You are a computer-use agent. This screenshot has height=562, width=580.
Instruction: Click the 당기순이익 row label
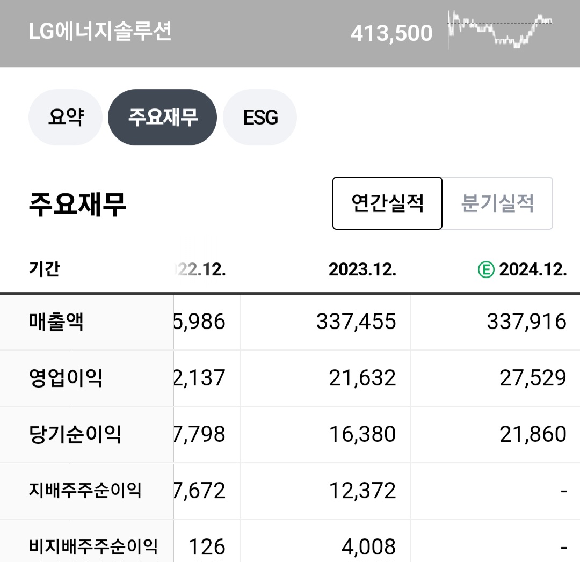point(75,434)
